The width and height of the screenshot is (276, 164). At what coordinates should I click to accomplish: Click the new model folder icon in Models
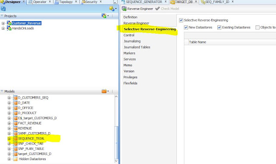click(x=104, y=91)
